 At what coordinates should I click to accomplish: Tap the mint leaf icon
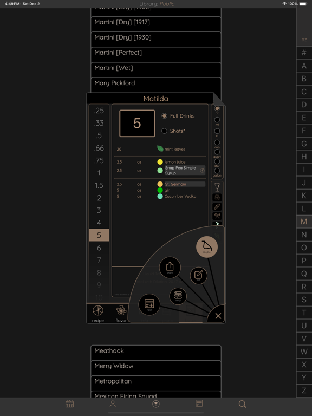tap(160, 148)
